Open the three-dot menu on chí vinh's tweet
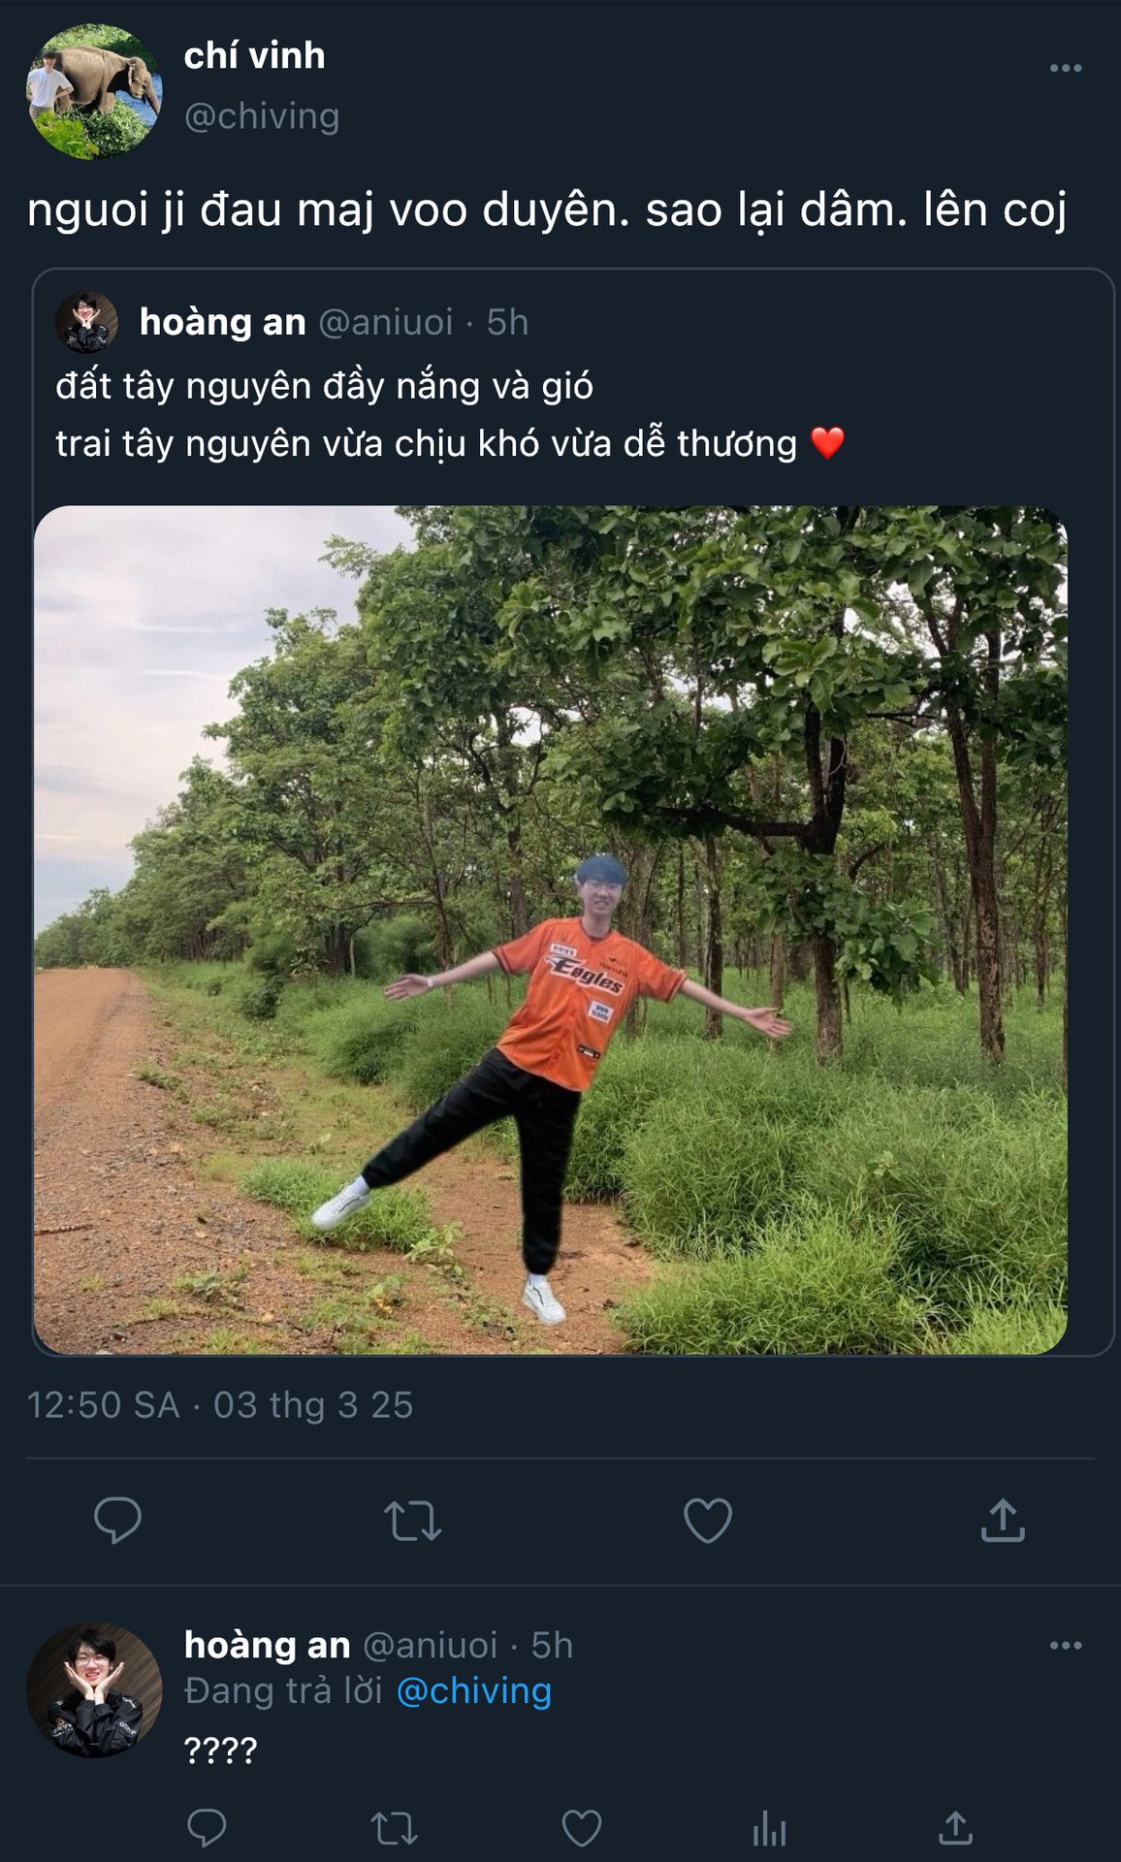1121x1862 pixels. 1065,68
